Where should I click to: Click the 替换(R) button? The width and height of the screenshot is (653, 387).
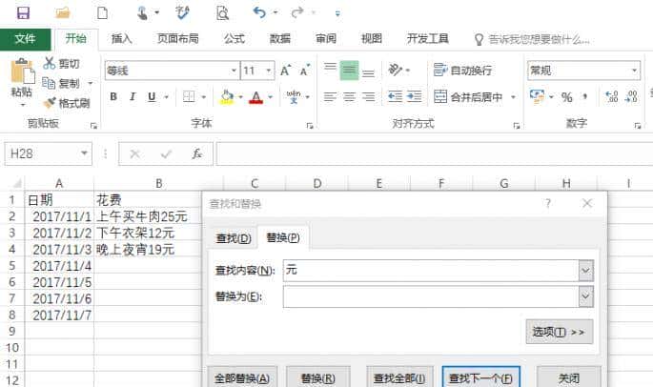(x=318, y=378)
